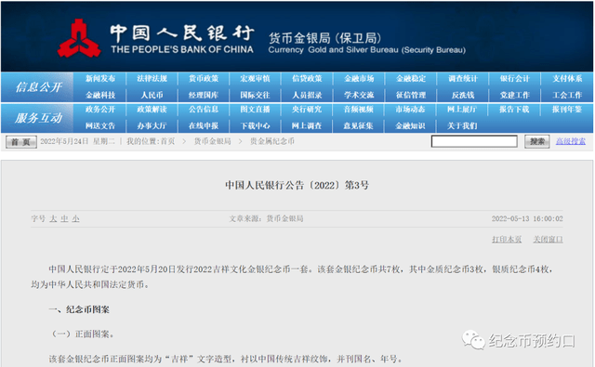Go to 金融科技 section
The width and height of the screenshot is (595, 367).
tap(99, 95)
